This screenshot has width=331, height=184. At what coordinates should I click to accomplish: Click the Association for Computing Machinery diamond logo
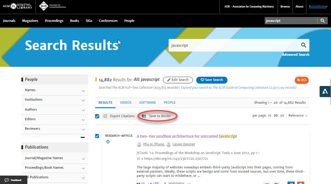(43, 6)
